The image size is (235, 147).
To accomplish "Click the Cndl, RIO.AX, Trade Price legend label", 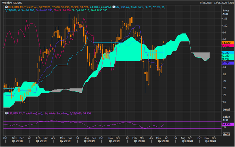I will pyautogui.click(x=23, y=7).
